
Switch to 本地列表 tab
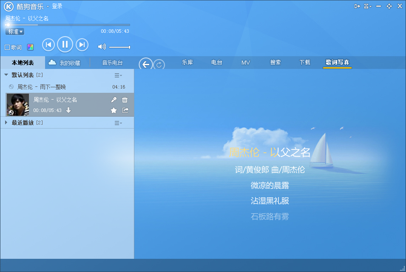click(23, 63)
